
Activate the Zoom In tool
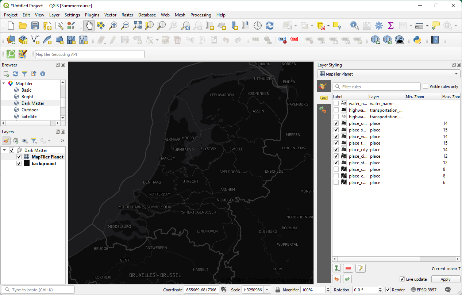coord(113,26)
